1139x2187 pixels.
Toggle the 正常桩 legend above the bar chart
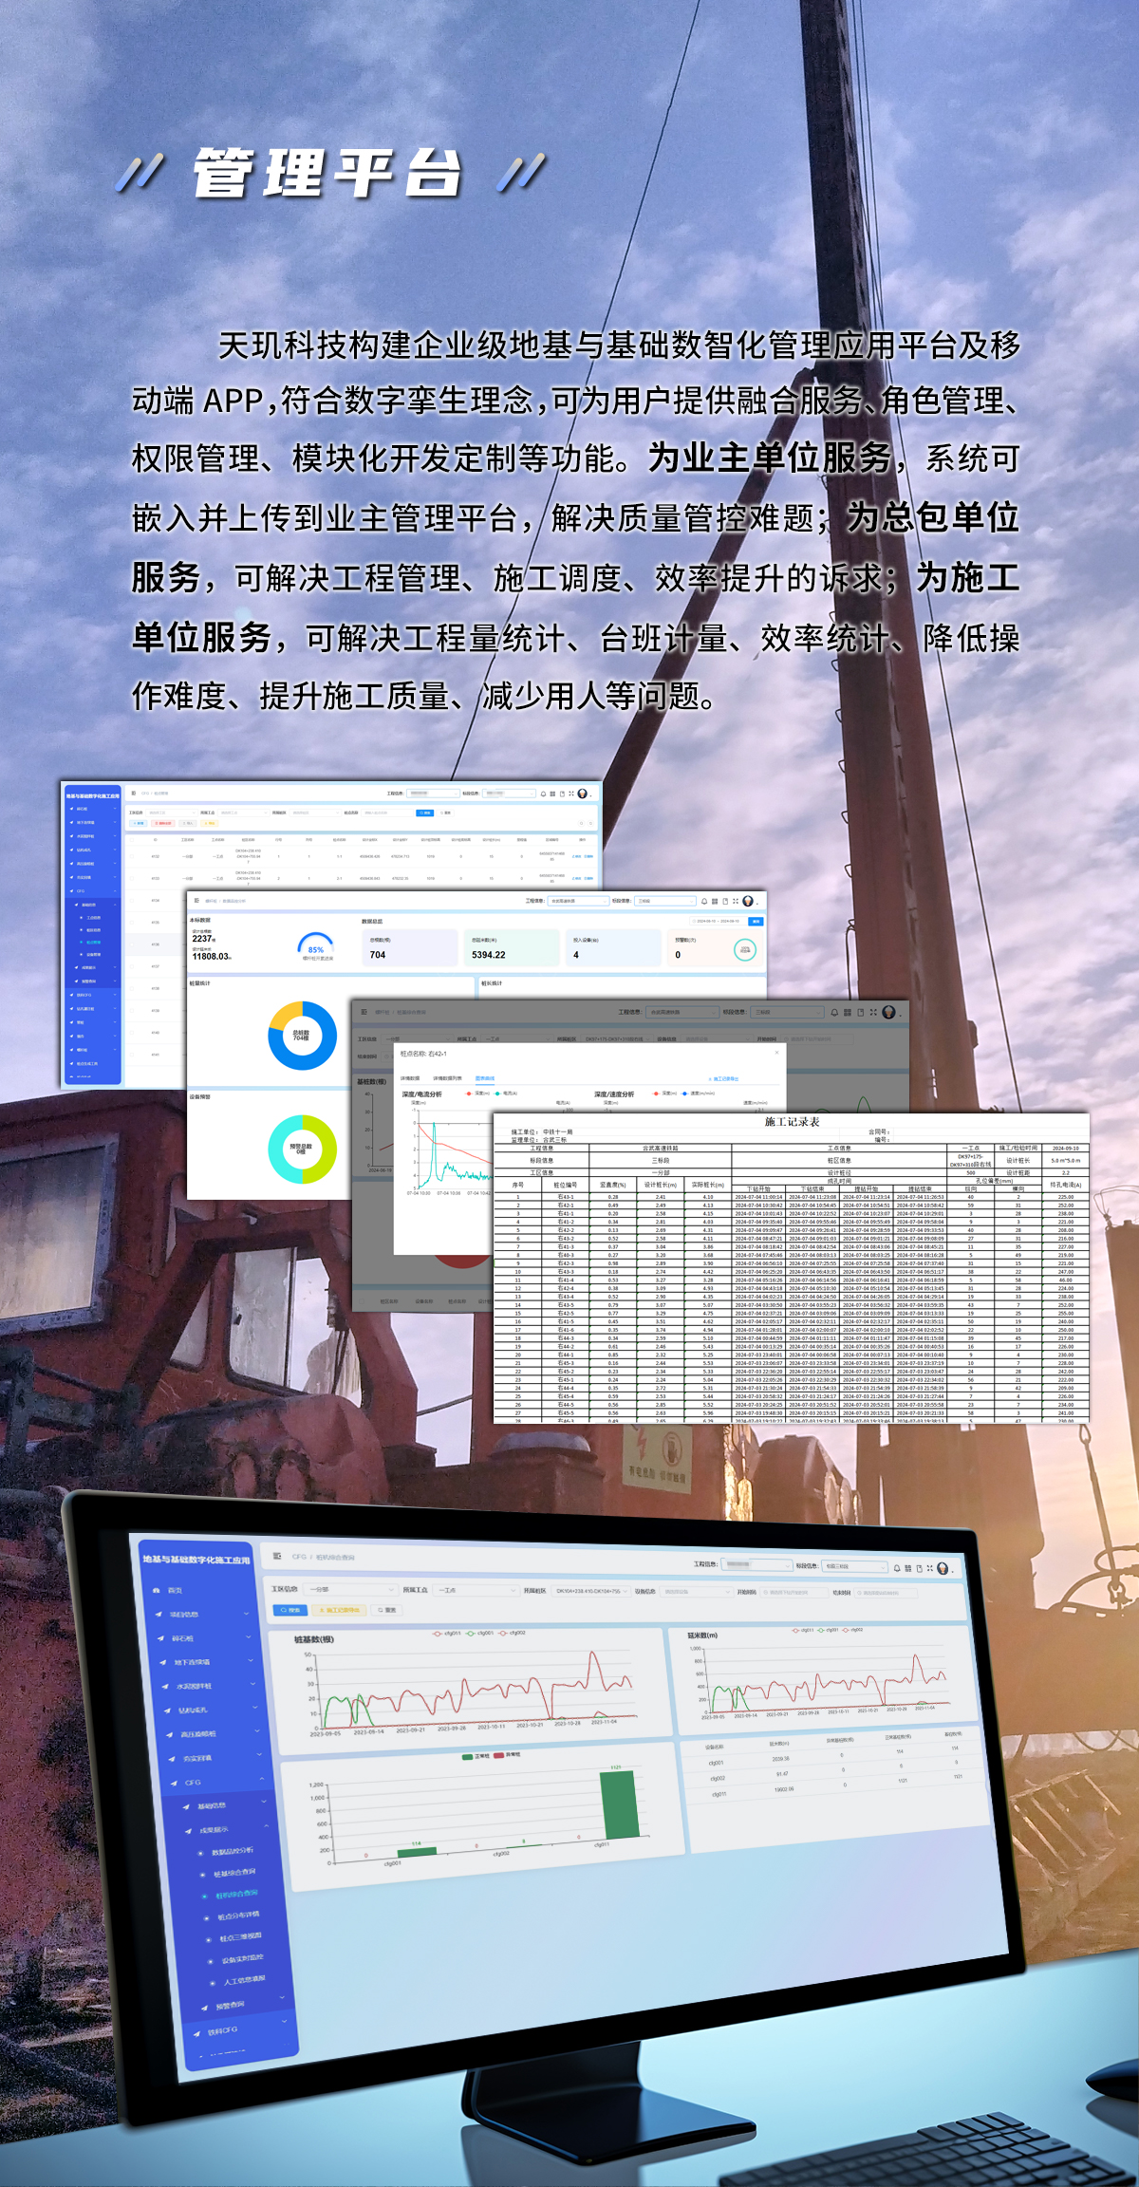pyautogui.click(x=476, y=1755)
